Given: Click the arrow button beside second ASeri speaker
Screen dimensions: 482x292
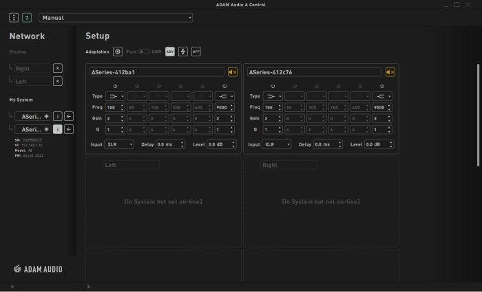Looking at the screenshot, I should click(69, 129).
